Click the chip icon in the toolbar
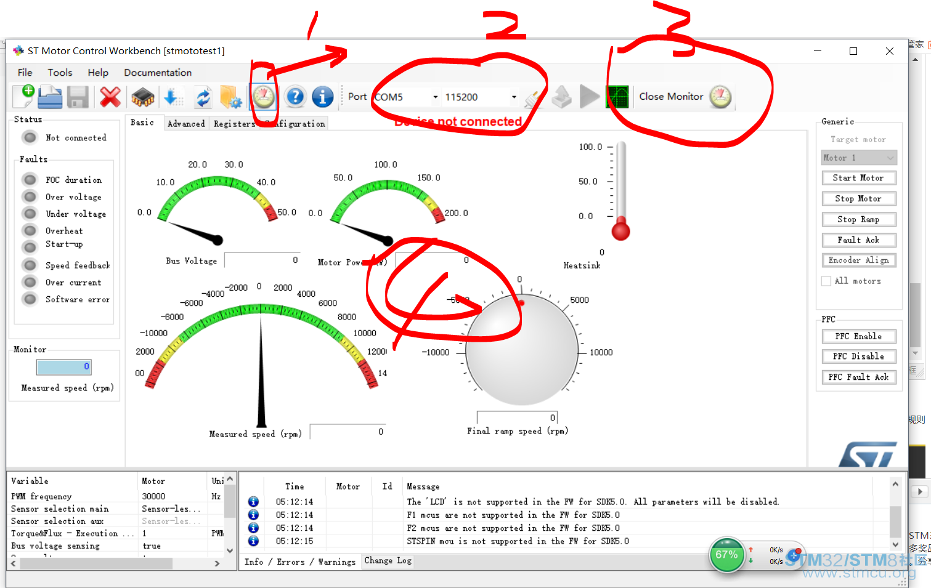This screenshot has height=588, width=931. (143, 97)
